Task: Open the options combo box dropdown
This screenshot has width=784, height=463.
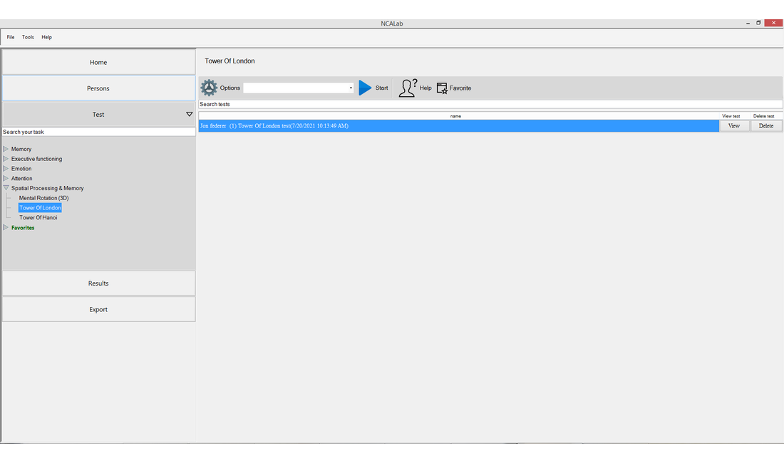Action: (x=351, y=88)
